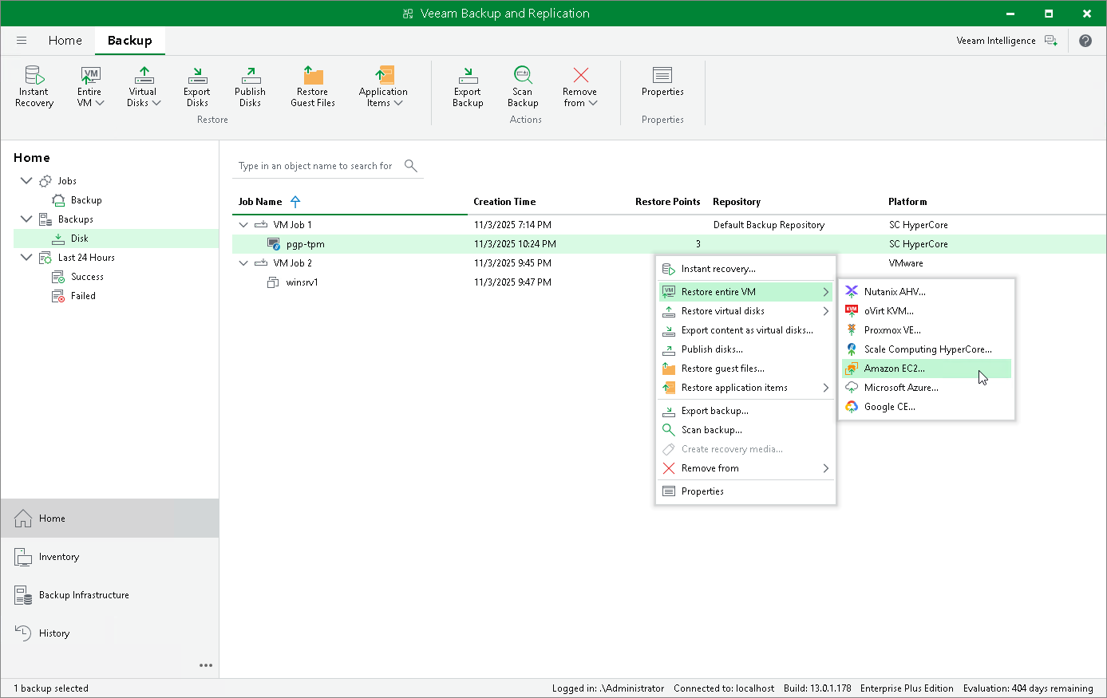
Task: Select Disk under Backups tree
Action: point(116,239)
